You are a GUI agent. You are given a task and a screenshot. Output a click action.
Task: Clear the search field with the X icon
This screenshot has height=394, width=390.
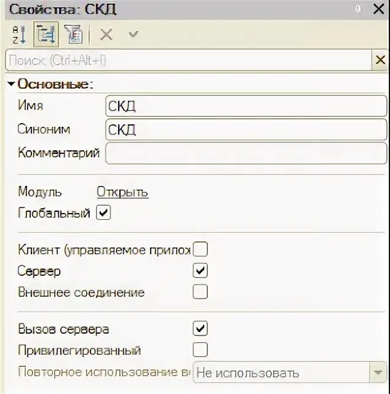click(x=380, y=60)
